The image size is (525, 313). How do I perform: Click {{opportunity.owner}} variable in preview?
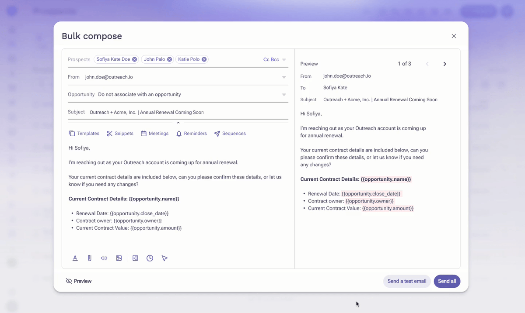click(x=370, y=201)
